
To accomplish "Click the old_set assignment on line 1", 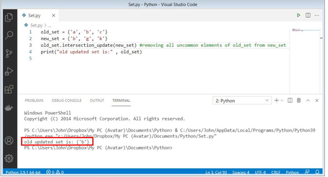I will pyautogui.click(x=74, y=32).
